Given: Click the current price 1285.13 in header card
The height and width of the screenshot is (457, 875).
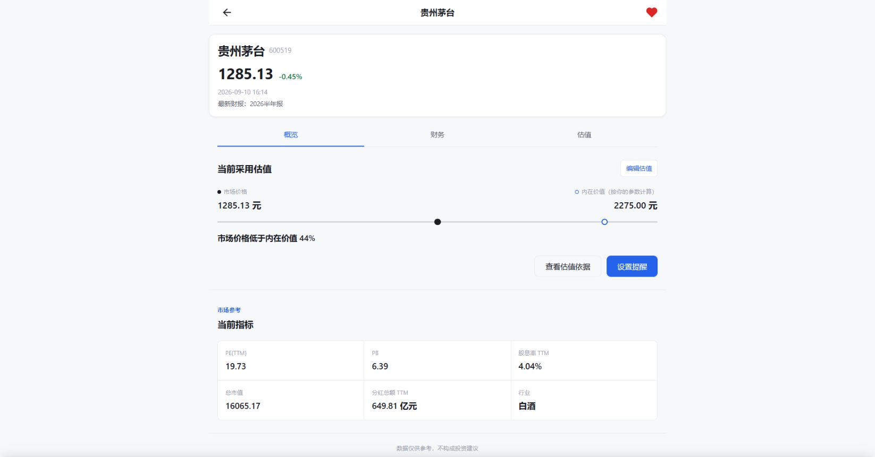Looking at the screenshot, I should [246, 74].
